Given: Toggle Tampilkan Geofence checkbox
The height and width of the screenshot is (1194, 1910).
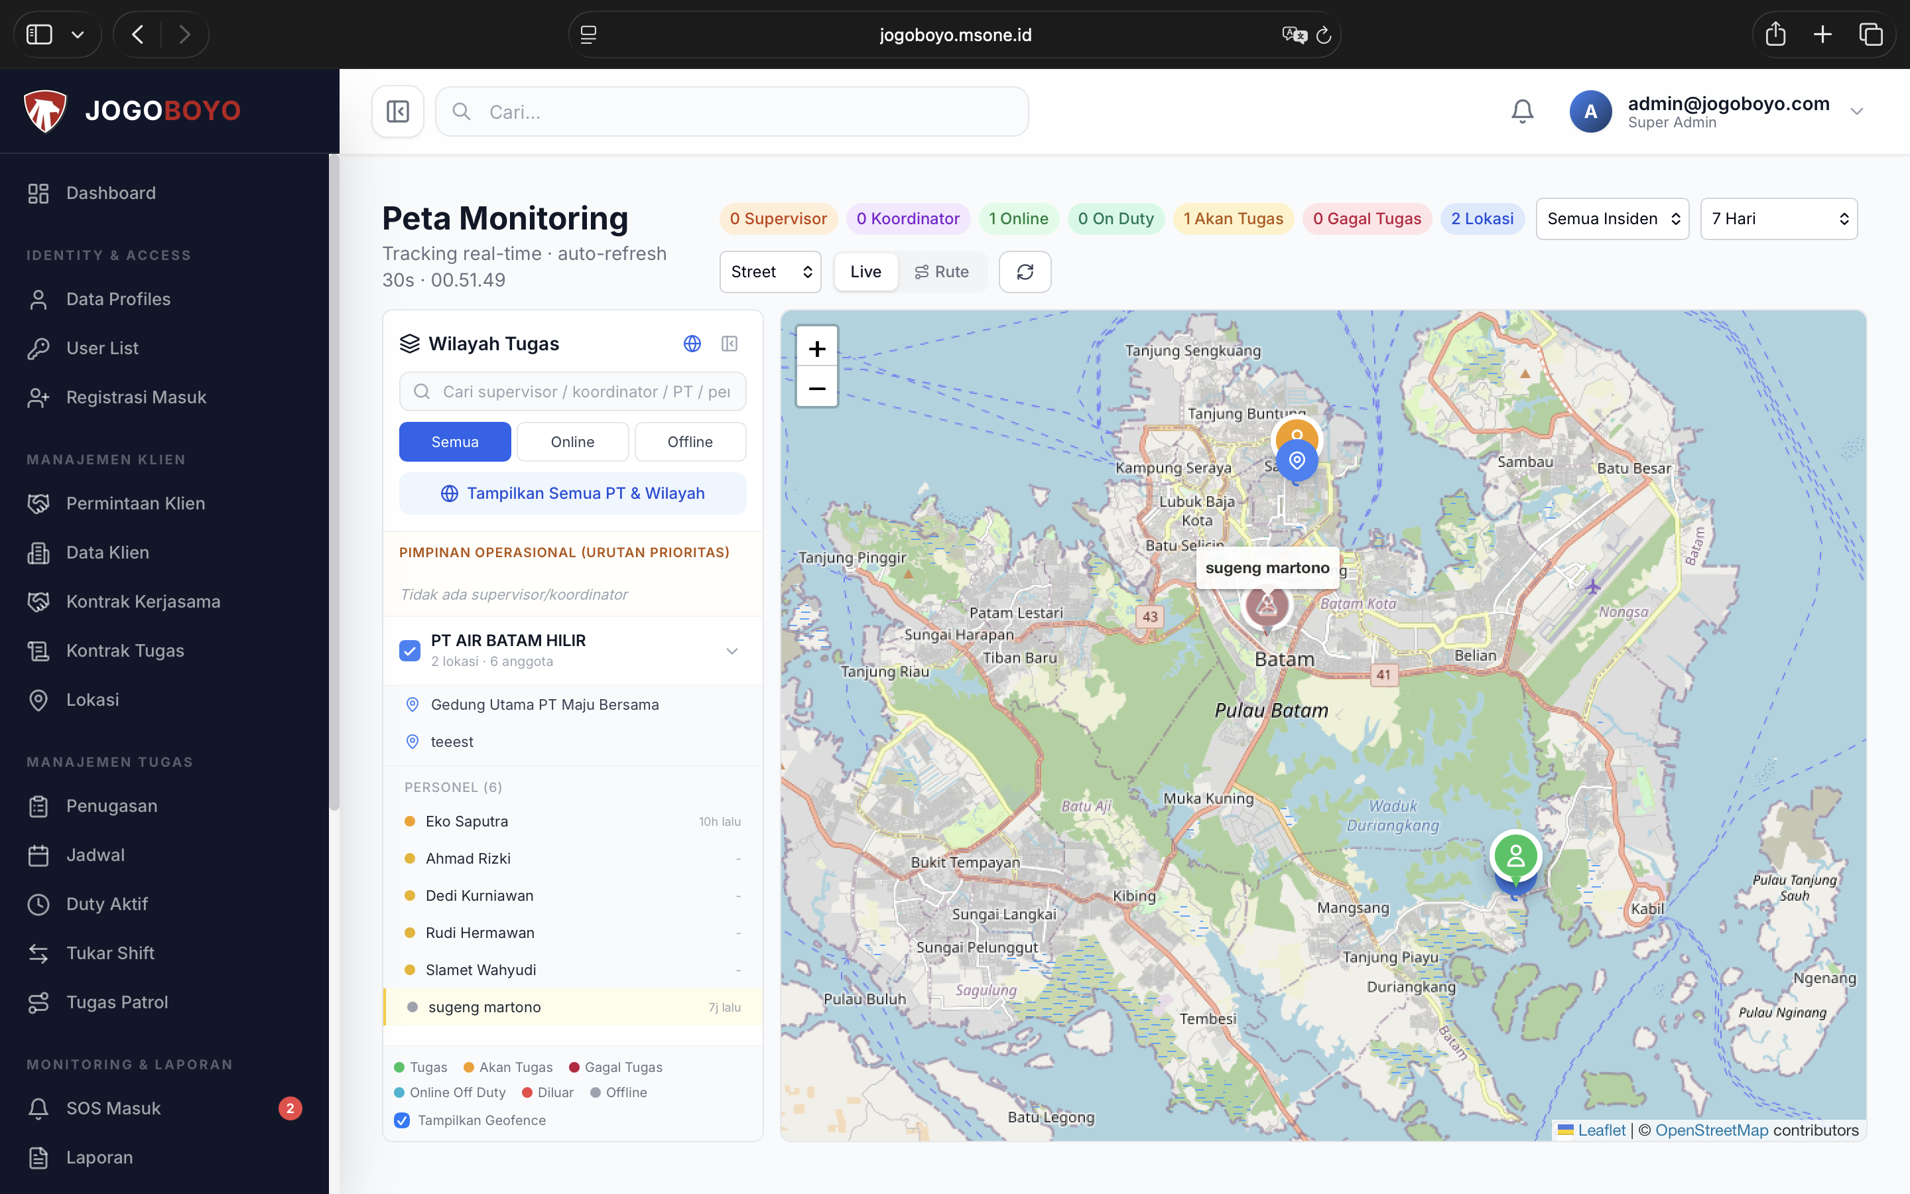Looking at the screenshot, I should coord(402,1120).
